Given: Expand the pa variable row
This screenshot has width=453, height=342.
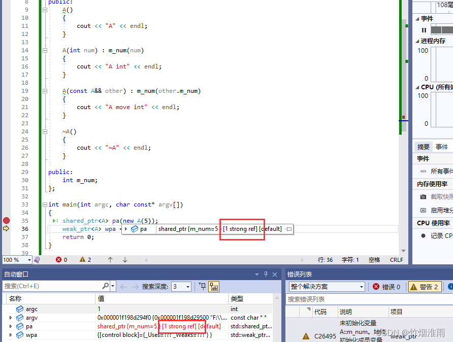Looking at the screenshot, I should pos(11,326).
